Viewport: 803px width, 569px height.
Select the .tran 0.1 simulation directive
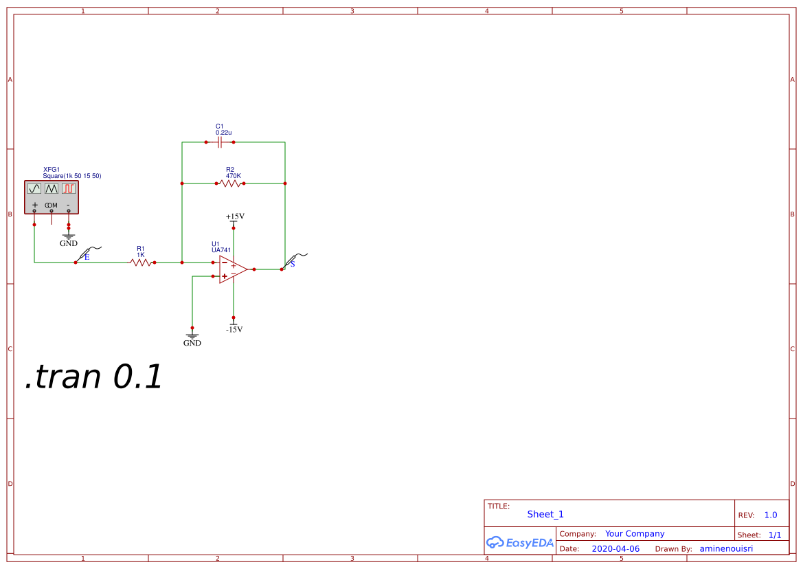click(93, 376)
